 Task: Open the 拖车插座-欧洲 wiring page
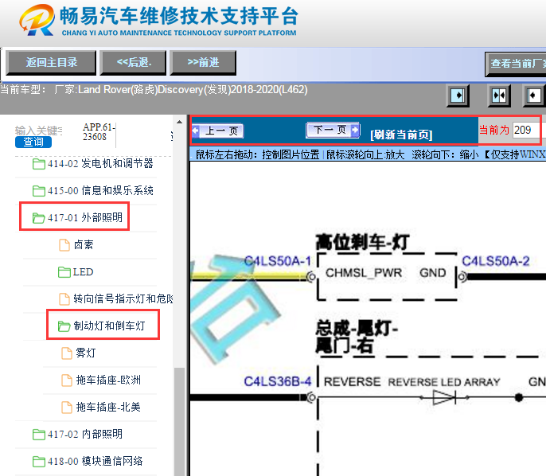[107, 380]
